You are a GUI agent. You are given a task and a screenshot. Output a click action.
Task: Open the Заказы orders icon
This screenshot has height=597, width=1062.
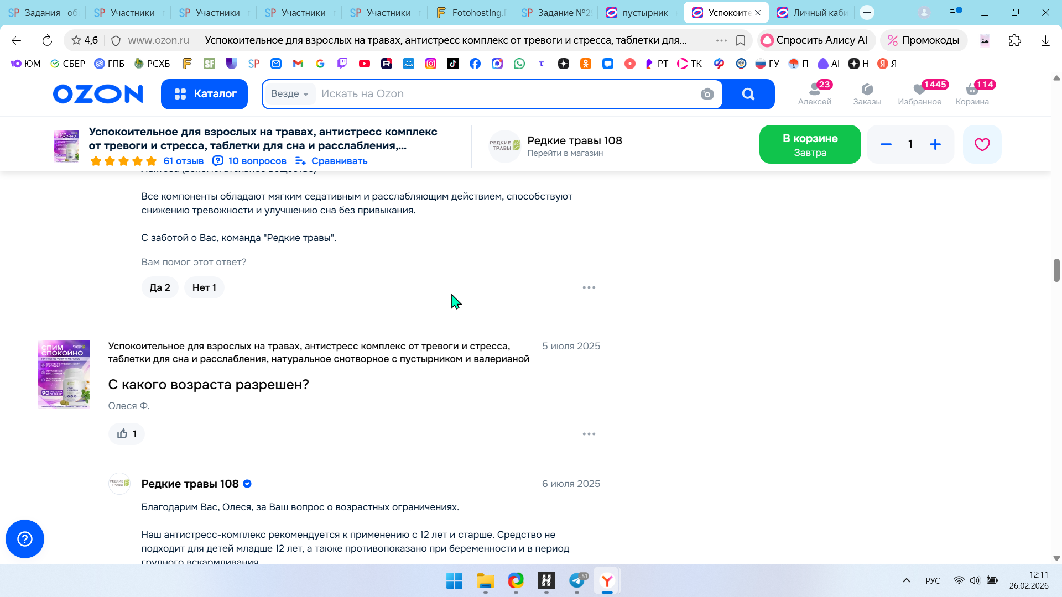(867, 93)
